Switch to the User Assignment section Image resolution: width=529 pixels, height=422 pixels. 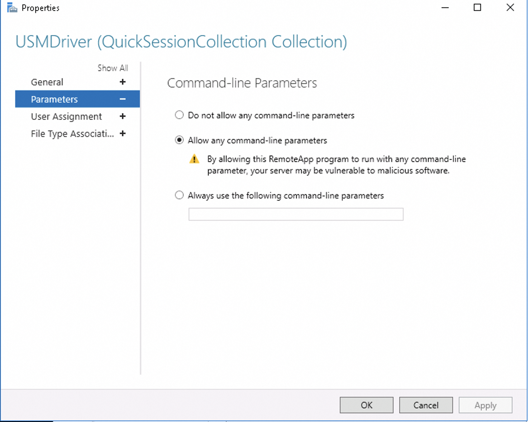(66, 116)
